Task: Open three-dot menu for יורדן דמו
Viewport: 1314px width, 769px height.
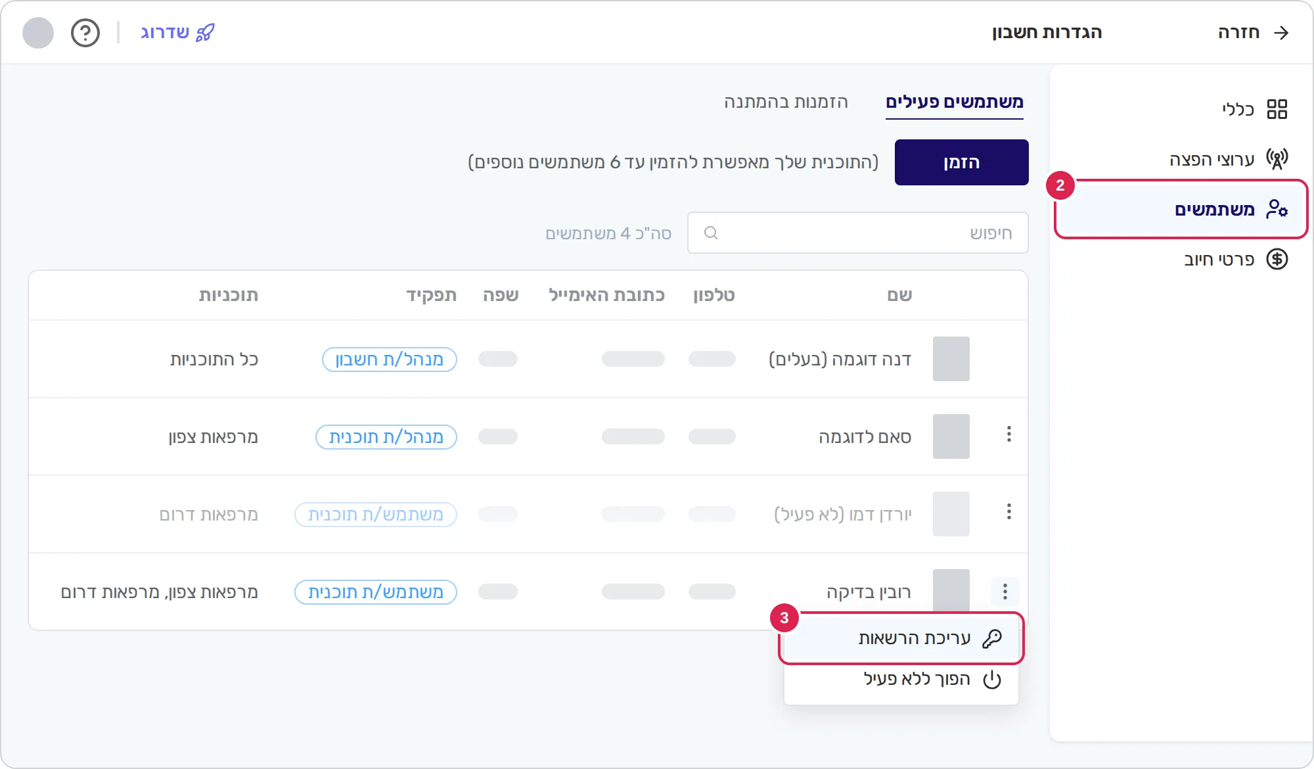Action: click(1008, 511)
